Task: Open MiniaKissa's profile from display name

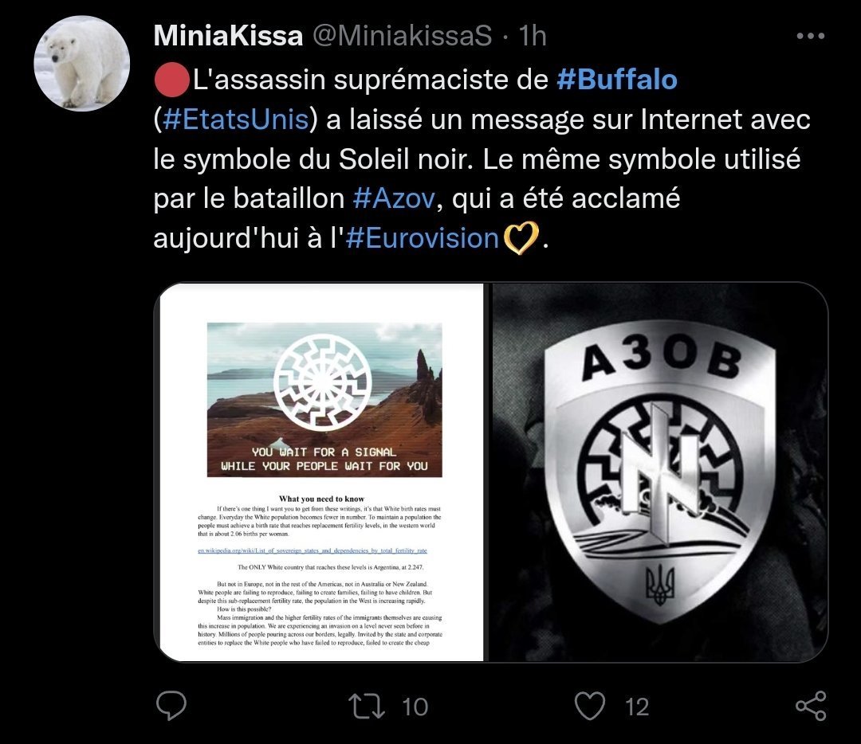Action: pos(227,37)
